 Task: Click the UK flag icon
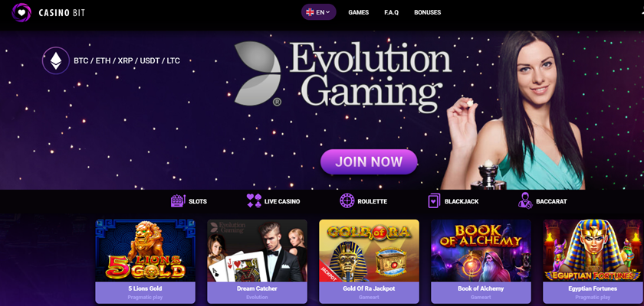click(310, 12)
